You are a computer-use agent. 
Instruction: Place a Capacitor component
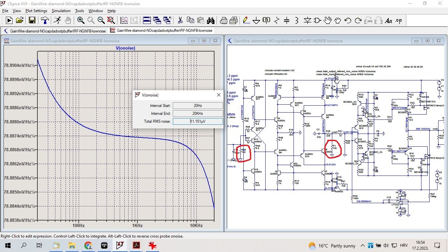287,20
